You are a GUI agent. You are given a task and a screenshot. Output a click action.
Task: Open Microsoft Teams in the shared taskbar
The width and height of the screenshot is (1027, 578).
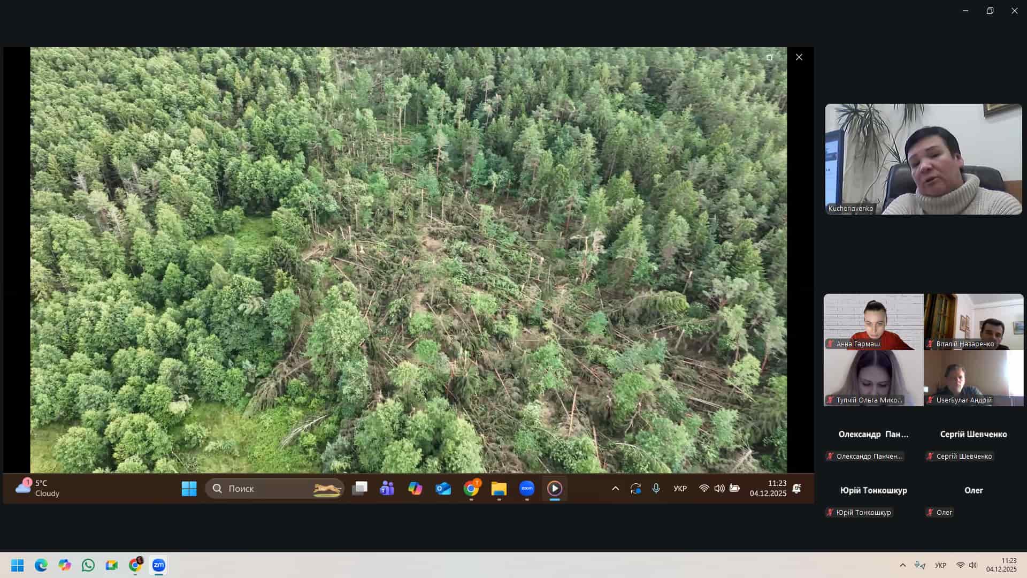387,489
